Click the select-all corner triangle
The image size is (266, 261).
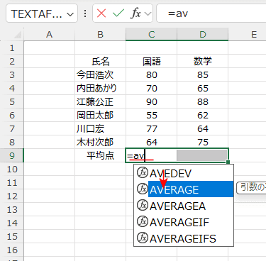18,35
